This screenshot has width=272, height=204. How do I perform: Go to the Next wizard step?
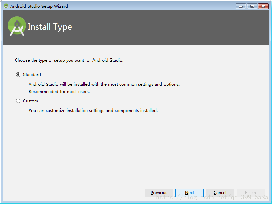click(x=189, y=193)
